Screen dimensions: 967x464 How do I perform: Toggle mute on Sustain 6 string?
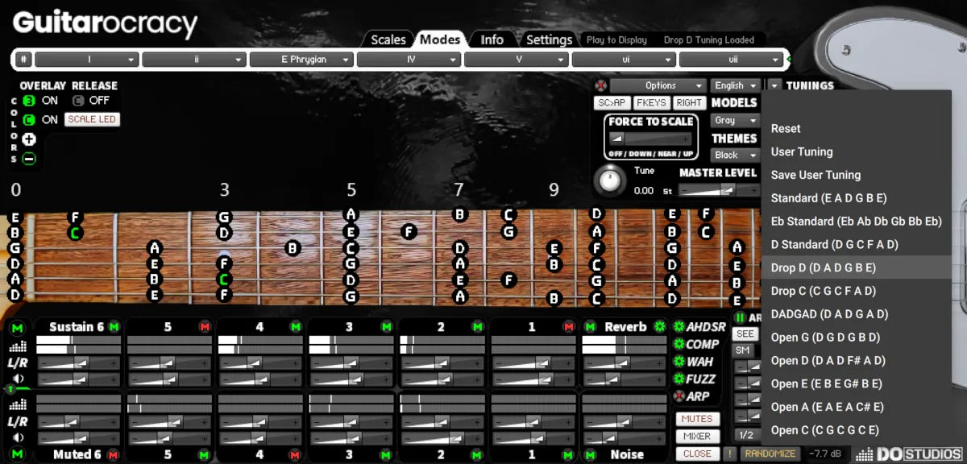pyautogui.click(x=114, y=326)
